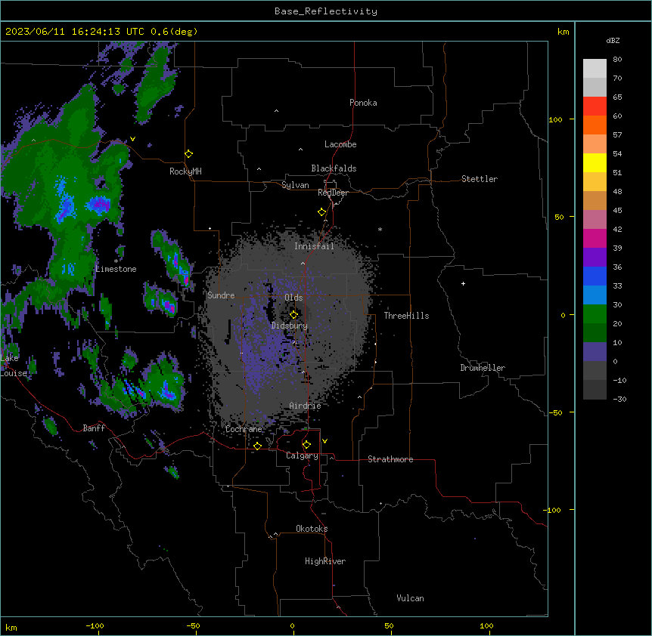652x636 pixels.
Task: Click the Strathmore label
Action: [x=390, y=459]
